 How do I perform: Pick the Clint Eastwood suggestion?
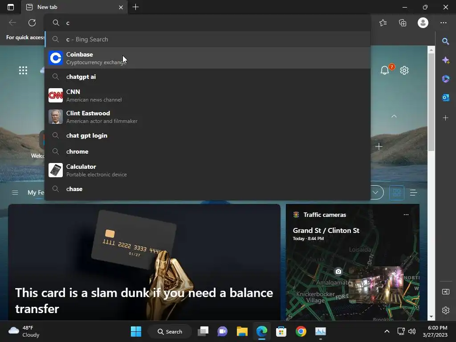[208, 117]
